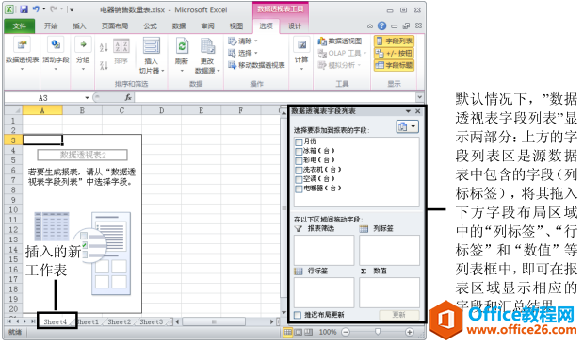583x346 pixels.
Task: Select the Sheet4 worksheet tab
Action: click(55, 321)
